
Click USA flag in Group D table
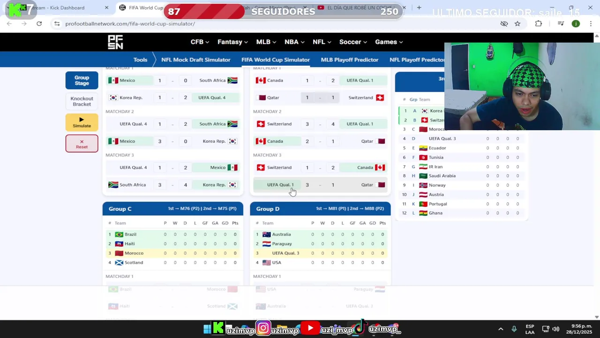tap(267, 262)
